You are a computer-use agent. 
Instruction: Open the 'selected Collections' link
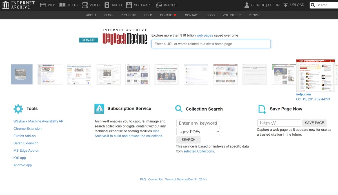click(x=199, y=151)
